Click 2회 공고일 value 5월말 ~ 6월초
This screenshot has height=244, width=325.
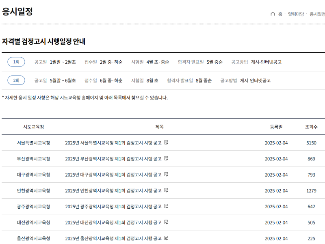[63, 80]
